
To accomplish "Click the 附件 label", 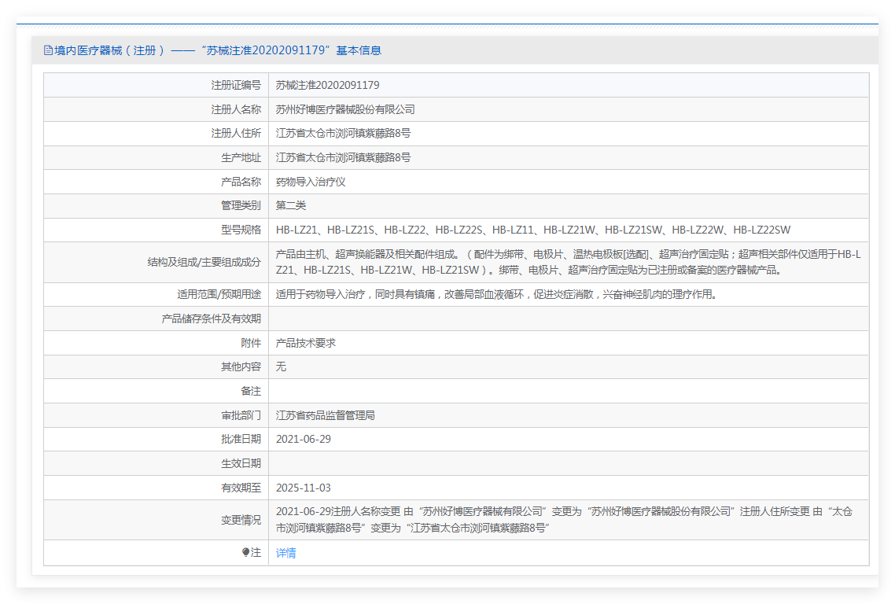I will tap(251, 343).
